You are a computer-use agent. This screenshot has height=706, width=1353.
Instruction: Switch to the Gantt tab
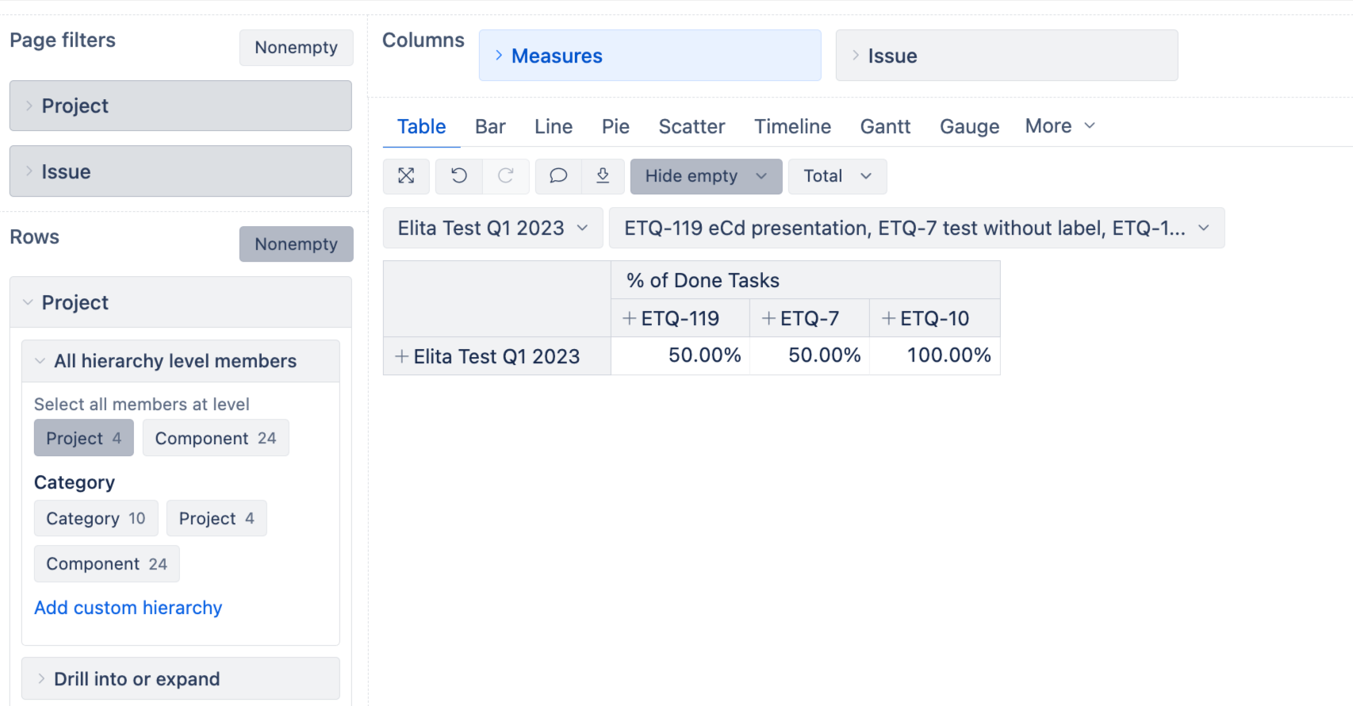tap(885, 127)
